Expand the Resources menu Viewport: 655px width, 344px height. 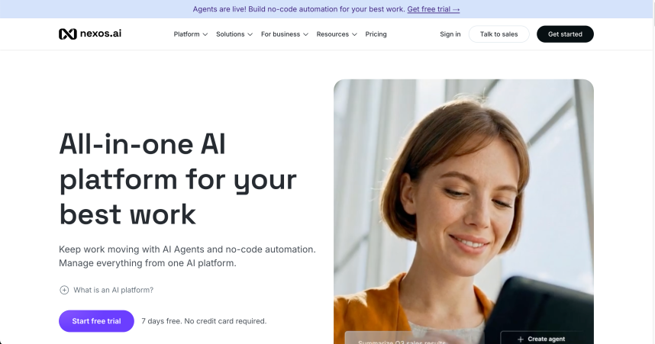(337, 34)
